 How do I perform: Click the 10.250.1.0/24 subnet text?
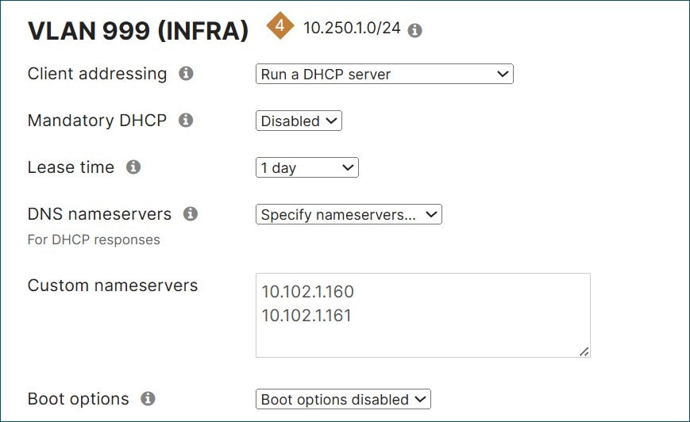tap(352, 29)
